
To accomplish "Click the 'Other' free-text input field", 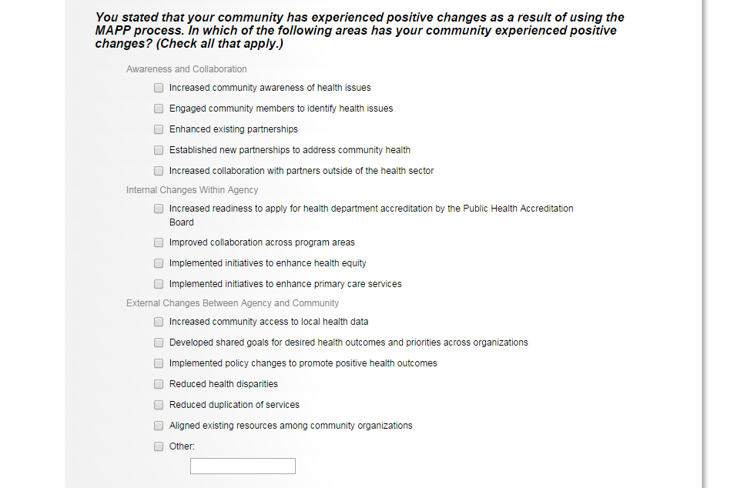I will (x=243, y=466).
